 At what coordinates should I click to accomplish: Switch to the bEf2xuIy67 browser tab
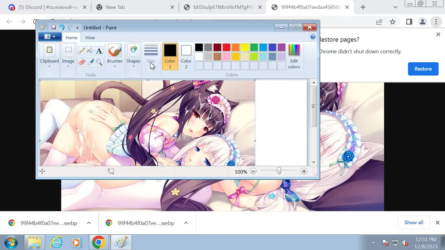tap(223, 7)
